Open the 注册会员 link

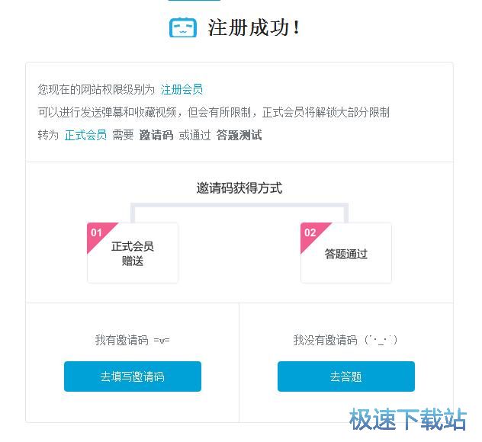(x=182, y=89)
